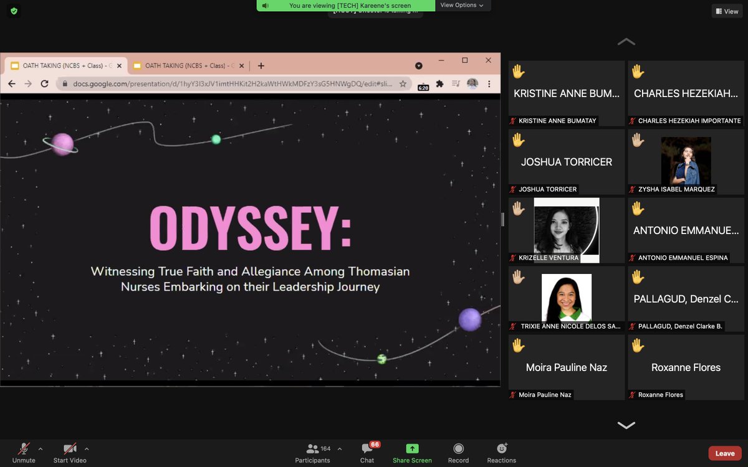Click raised hand icon on Trixie's tile
The image size is (748, 467).
(519, 277)
